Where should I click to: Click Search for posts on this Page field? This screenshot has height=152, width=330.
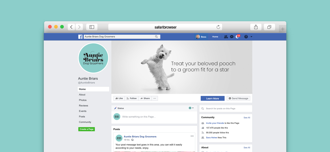(226, 108)
